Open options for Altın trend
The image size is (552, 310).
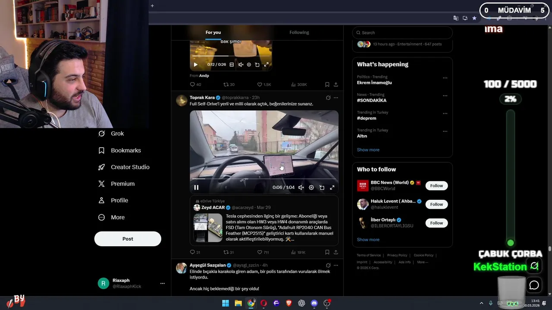click(445, 131)
